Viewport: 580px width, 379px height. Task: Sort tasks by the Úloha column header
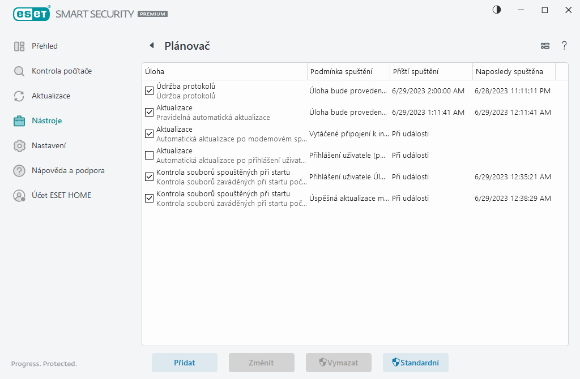point(224,71)
